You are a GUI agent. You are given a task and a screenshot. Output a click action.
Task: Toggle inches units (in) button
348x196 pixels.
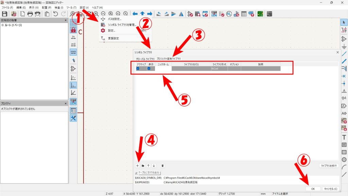click(73, 37)
